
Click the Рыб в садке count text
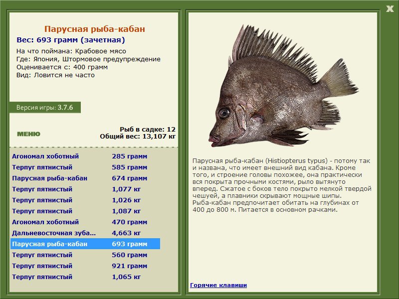pos(148,130)
